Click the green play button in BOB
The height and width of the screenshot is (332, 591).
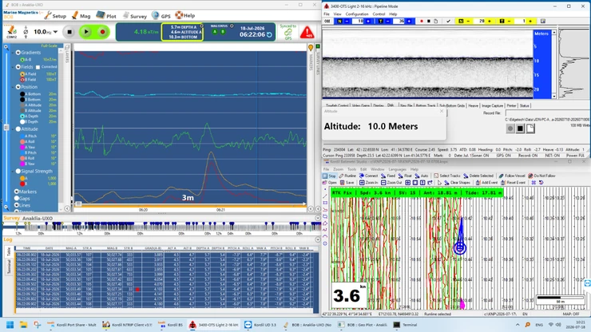(86, 32)
